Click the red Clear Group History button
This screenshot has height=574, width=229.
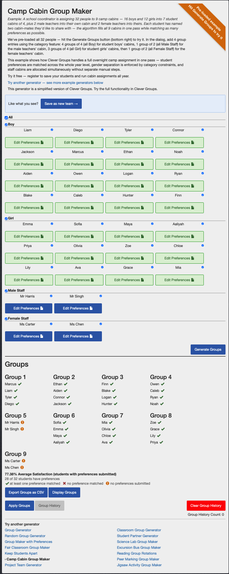[206, 506]
